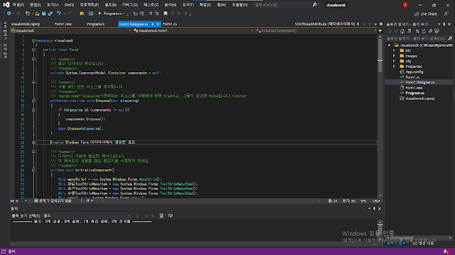Switch to the visualomok.csproj tab

[26, 24]
